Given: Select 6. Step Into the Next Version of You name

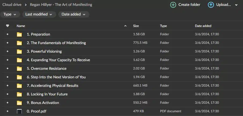Looking at the screenshot, I should tap(56, 77).
